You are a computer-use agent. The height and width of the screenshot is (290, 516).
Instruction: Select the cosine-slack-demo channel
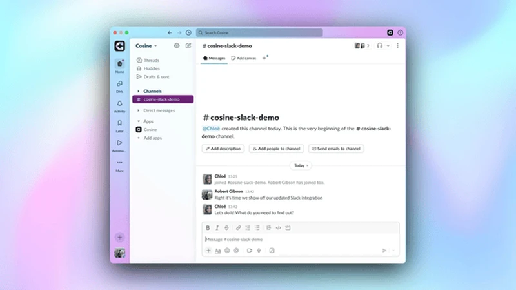163,99
